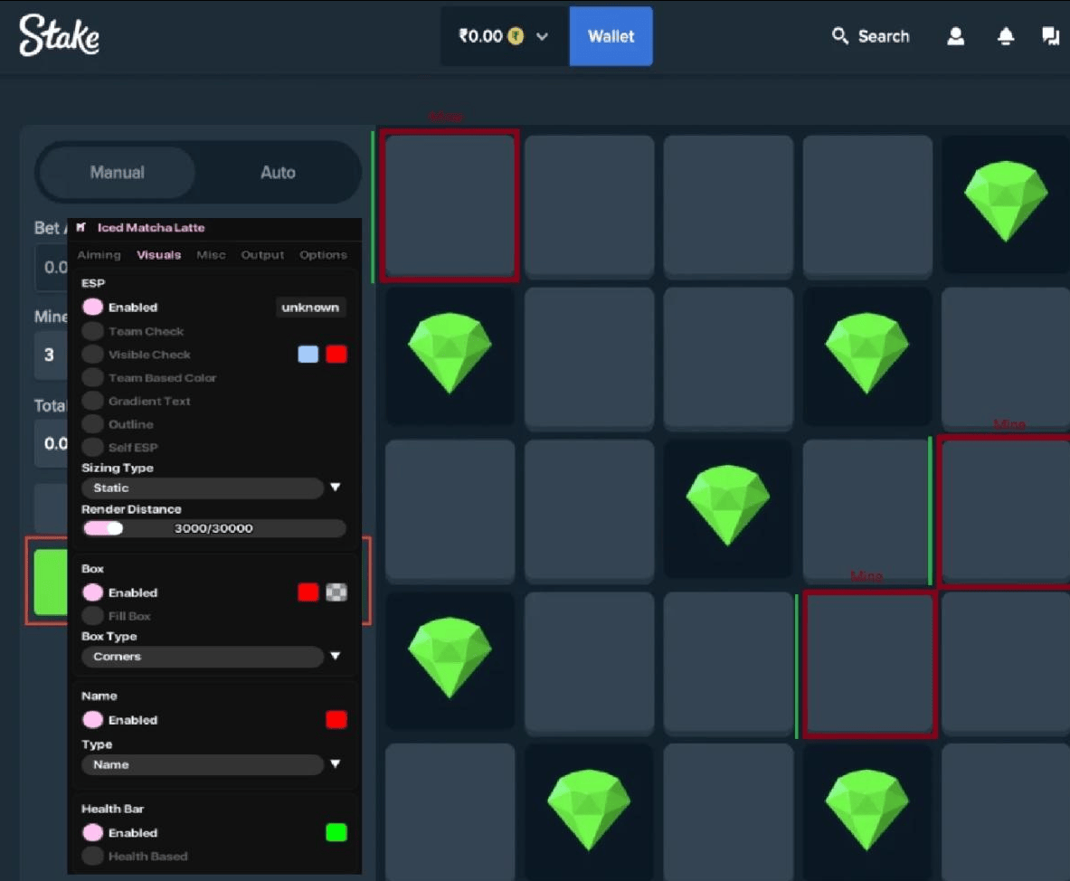
Task: Click the top-right green gem tile
Action: point(1005,203)
